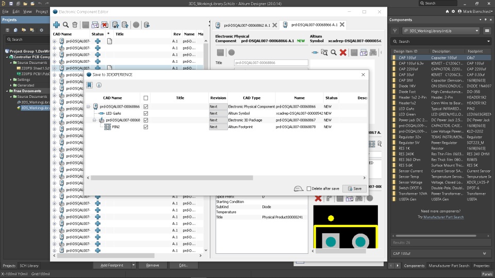Click the magnifier search icon in editor toolbar

[65, 25]
